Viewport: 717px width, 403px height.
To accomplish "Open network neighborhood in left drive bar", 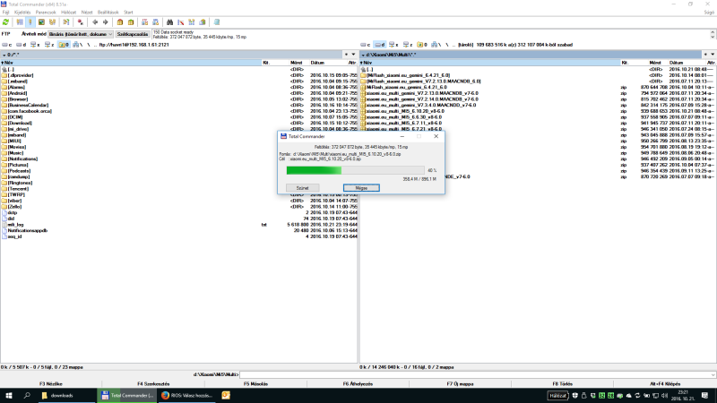I will pos(78,45).
